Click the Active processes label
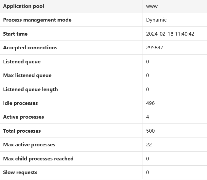207x180 pixels. click(x=23, y=117)
